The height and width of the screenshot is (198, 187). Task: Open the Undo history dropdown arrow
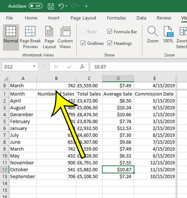[x=67, y=6]
